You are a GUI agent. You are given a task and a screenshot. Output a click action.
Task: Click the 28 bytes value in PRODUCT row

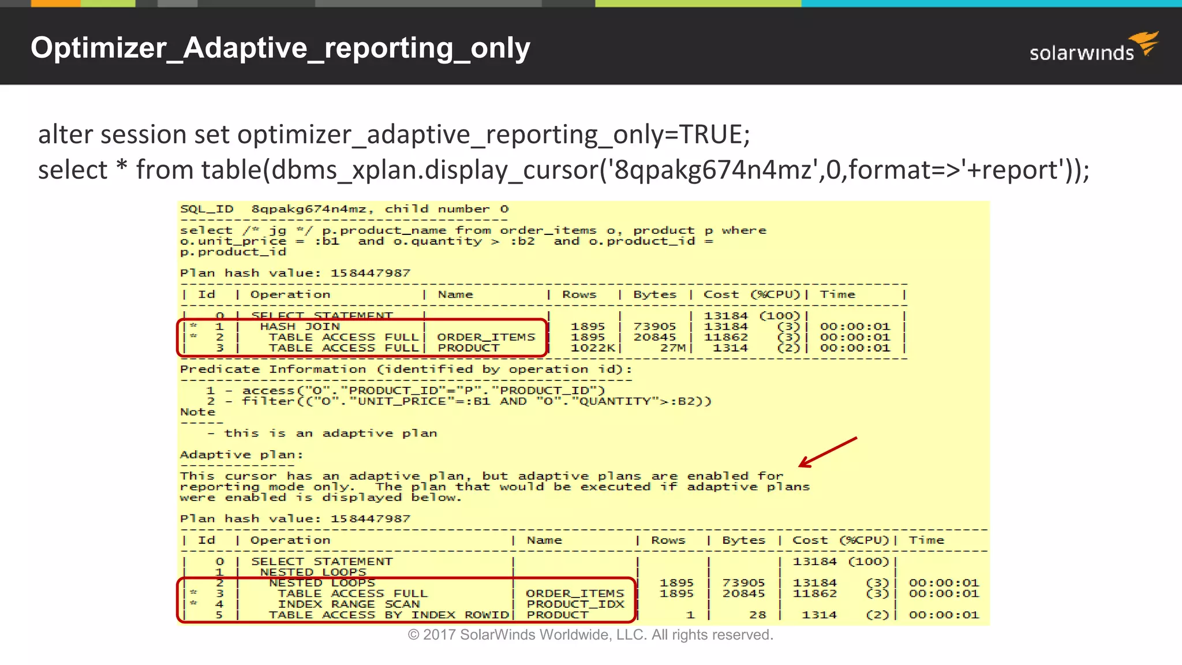(x=757, y=615)
